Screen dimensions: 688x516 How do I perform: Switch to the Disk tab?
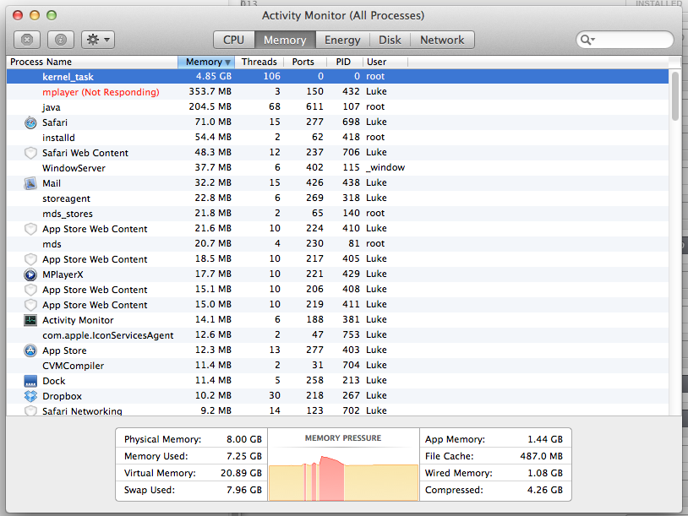[390, 40]
